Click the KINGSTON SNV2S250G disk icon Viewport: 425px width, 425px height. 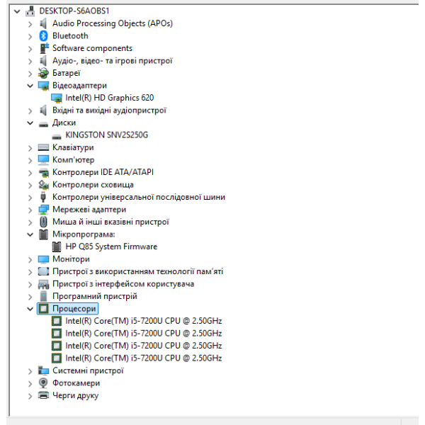(x=57, y=136)
